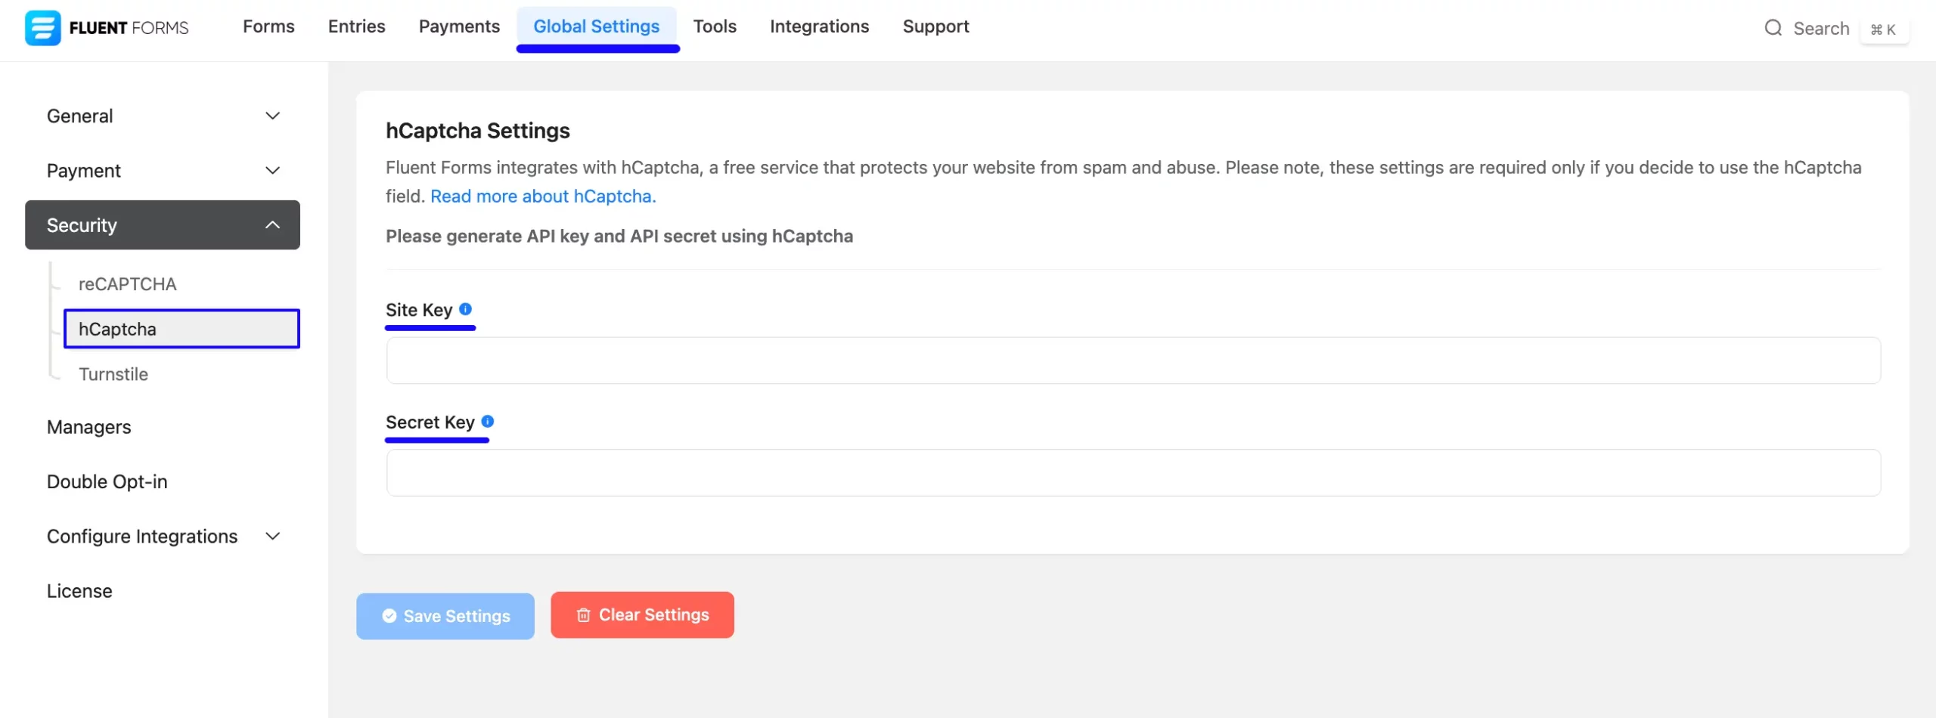Viewport: 1936px width, 718px height.
Task: Open the Double Opt-in settings
Action: [x=107, y=481]
